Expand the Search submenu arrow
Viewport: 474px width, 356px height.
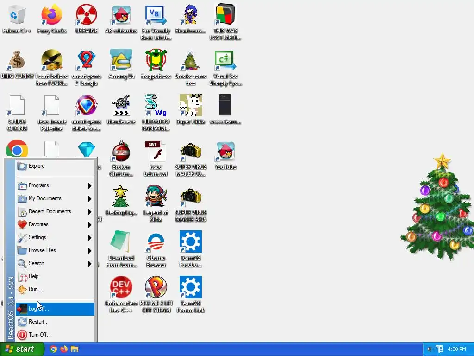(x=89, y=264)
